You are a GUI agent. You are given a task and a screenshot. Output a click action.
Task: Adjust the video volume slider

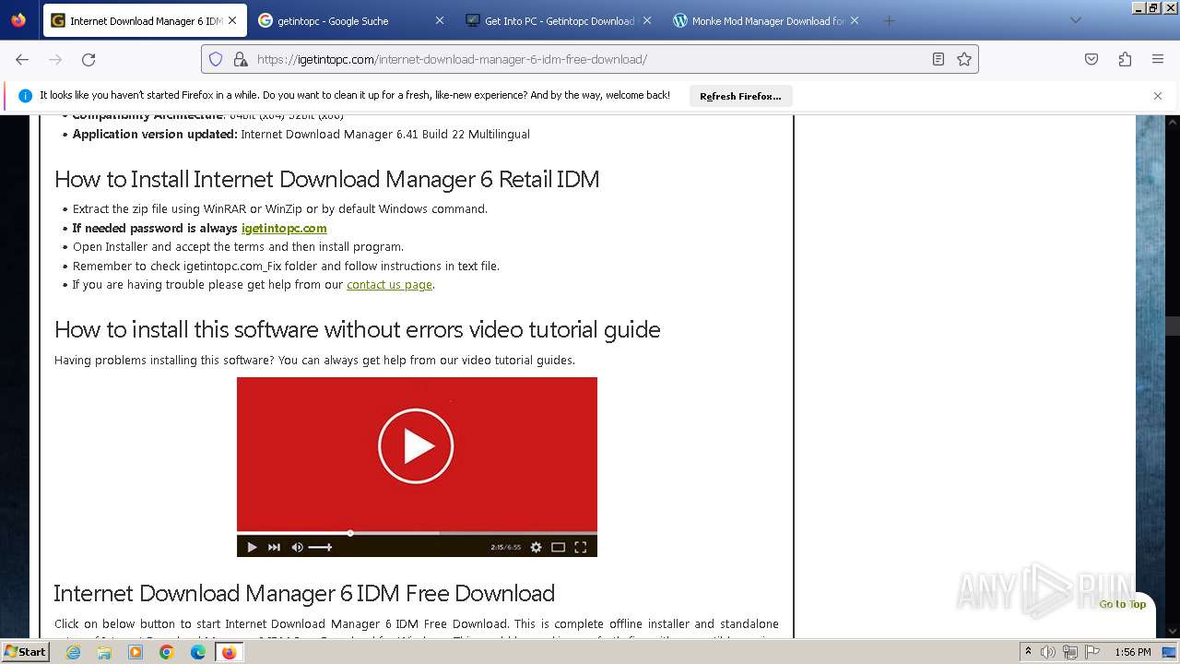(320, 547)
